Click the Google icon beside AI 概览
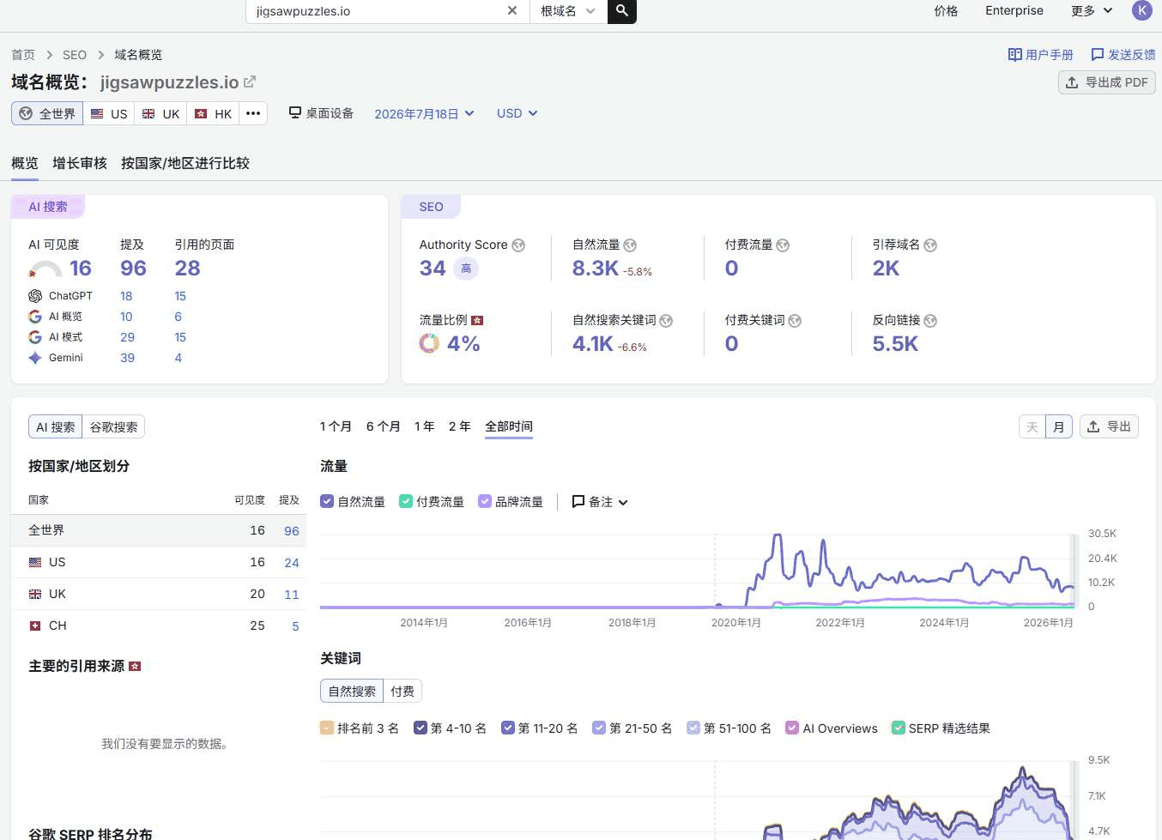This screenshot has height=840, width=1162. point(35,317)
